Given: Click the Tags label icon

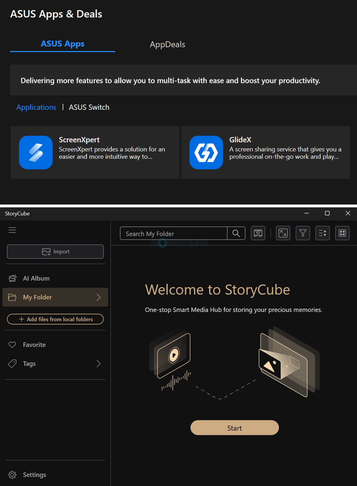Looking at the screenshot, I should click(12, 364).
